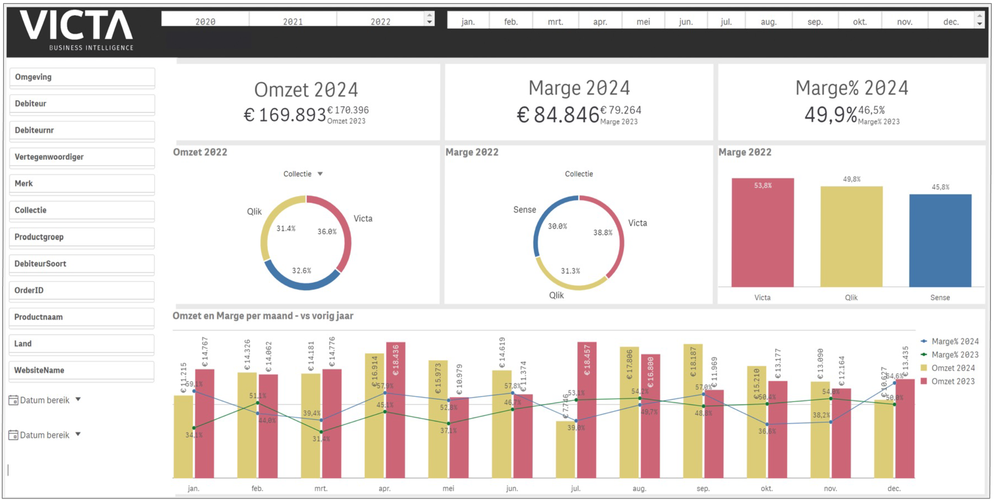Select nov. in the month filter
Screen dimensions: 994x503
point(905,21)
